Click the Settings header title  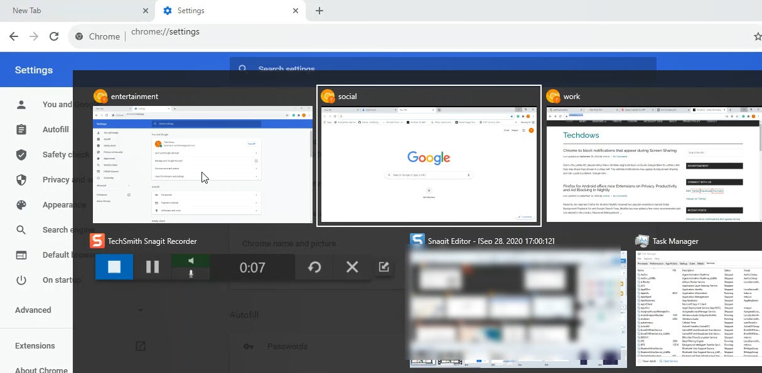pyautogui.click(x=34, y=70)
